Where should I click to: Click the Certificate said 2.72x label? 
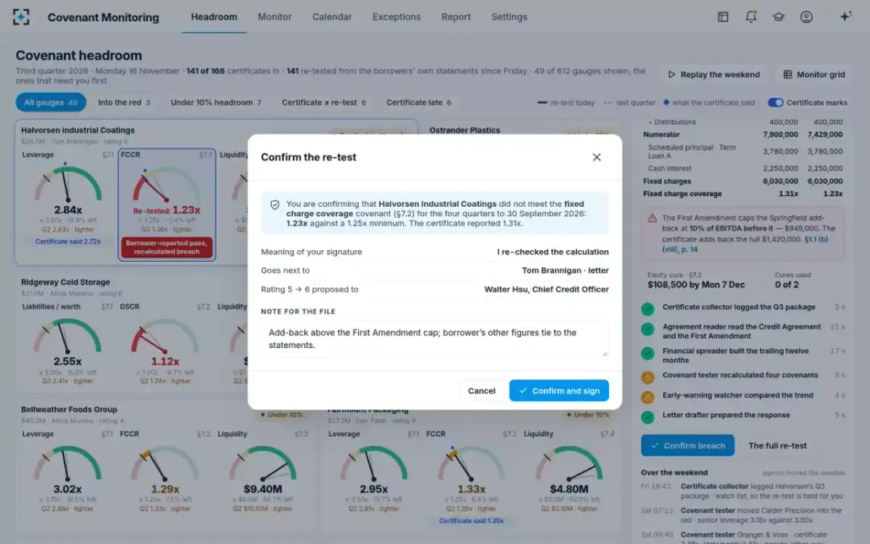tap(68, 242)
